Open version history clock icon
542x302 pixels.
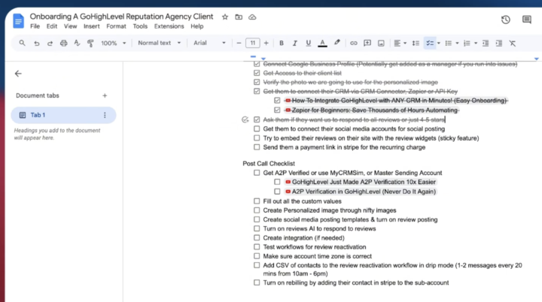click(x=506, y=20)
